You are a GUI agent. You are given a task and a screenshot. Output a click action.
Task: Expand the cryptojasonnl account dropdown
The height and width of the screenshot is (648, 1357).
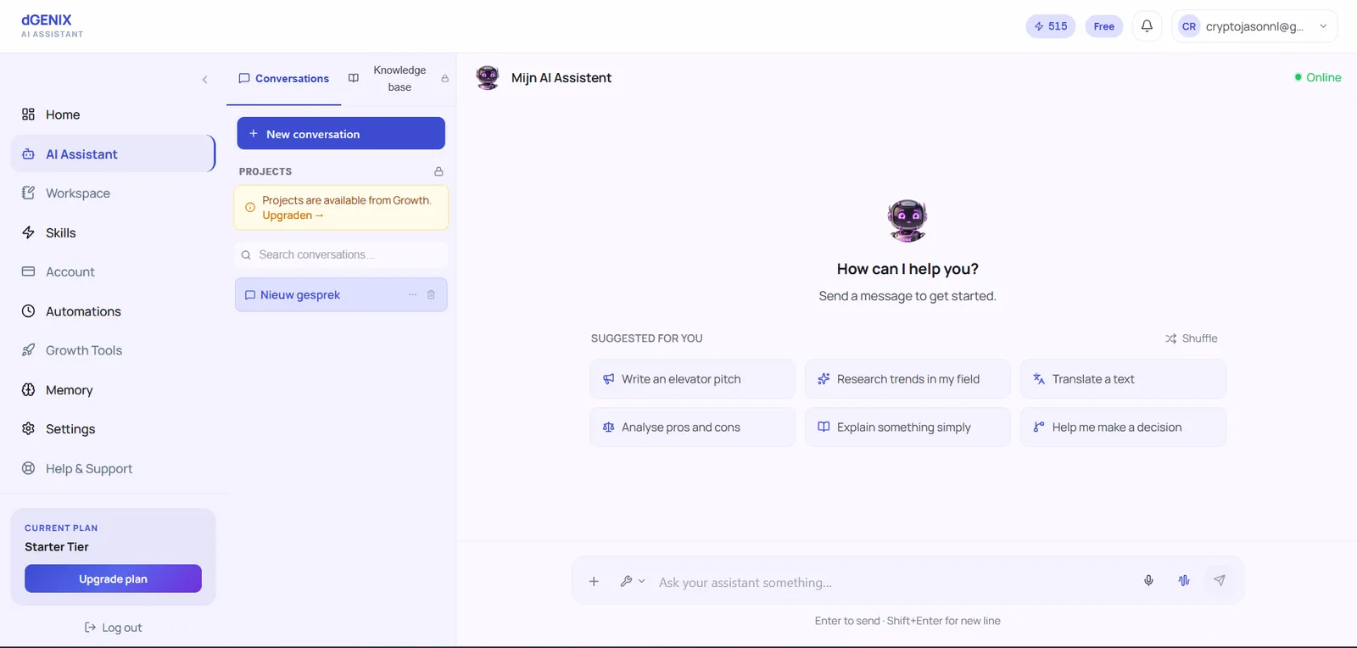(1254, 26)
